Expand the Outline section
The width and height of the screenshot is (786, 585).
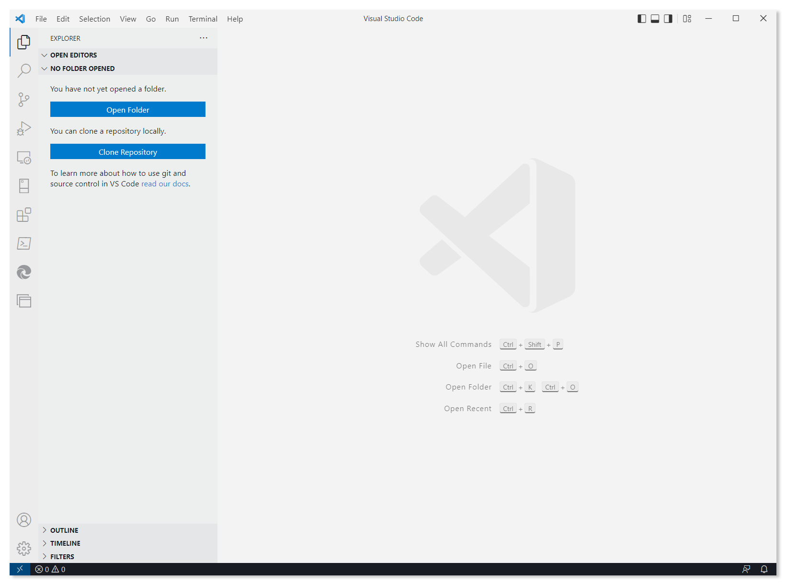(128, 530)
